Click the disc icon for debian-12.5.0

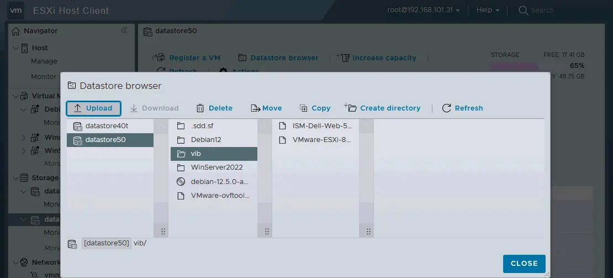[x=181, y=181]
